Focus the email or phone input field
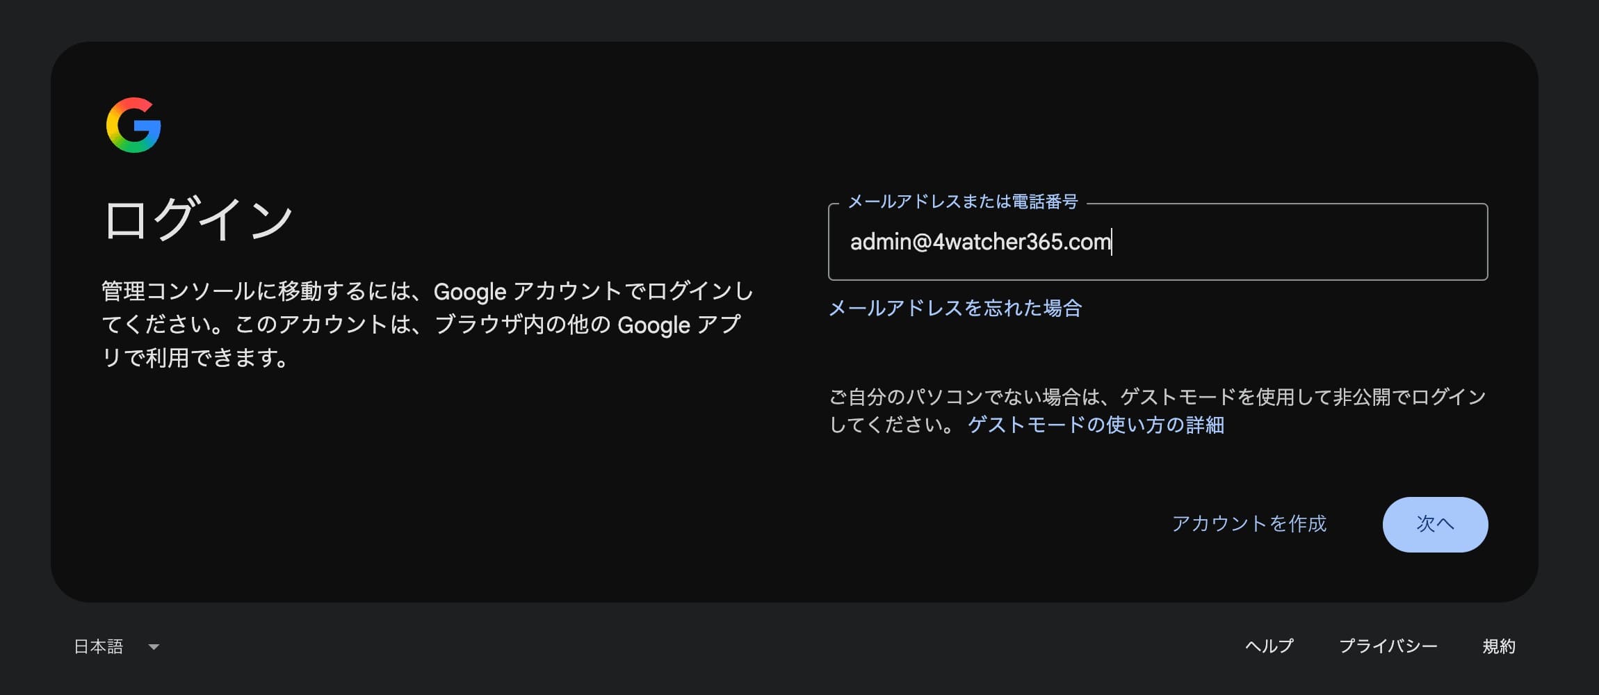This screenshot has height=695, width=1599. click(x=1158, y=242)
